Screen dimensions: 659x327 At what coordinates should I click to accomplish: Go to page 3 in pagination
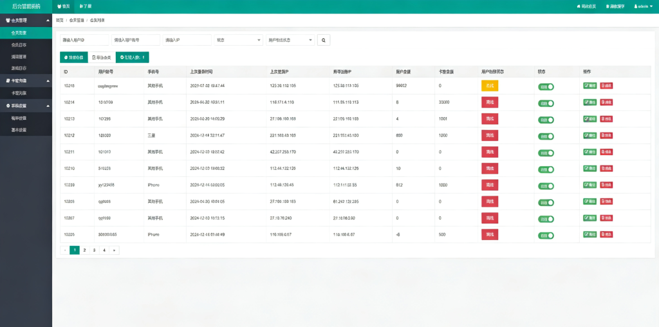point(94,250)
